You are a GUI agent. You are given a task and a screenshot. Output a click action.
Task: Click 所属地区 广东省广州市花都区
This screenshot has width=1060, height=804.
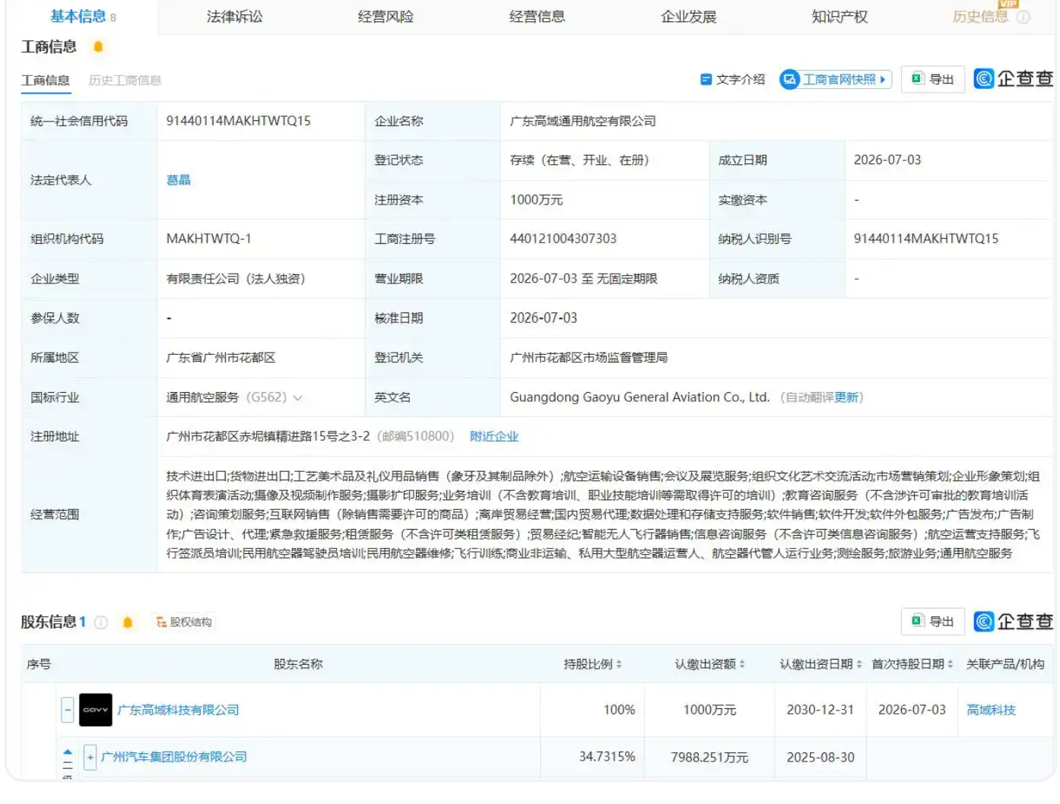coord(221,358)
